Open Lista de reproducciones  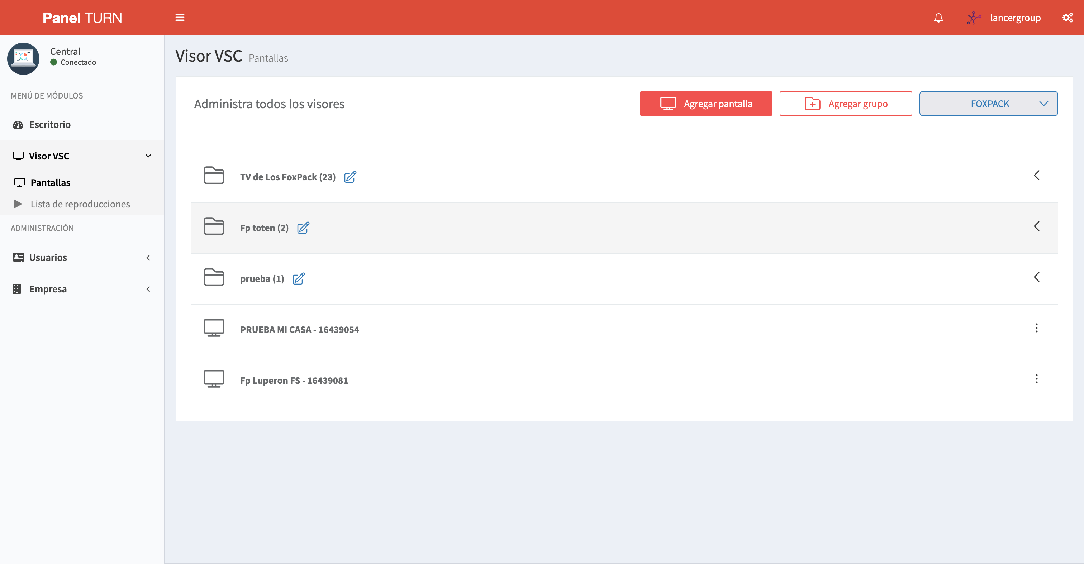click(x=80, y=204)
